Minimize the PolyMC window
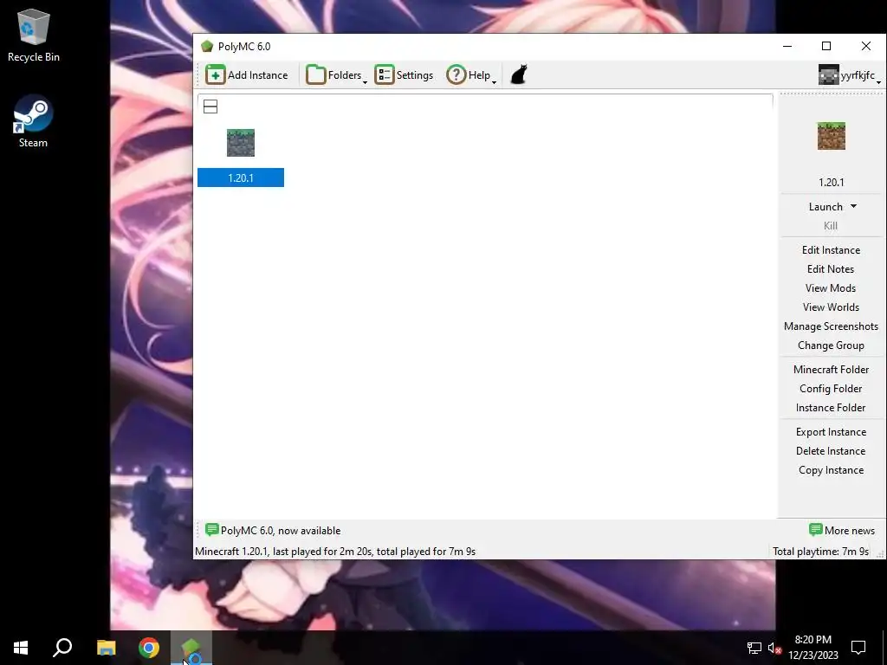 point(787,47)
